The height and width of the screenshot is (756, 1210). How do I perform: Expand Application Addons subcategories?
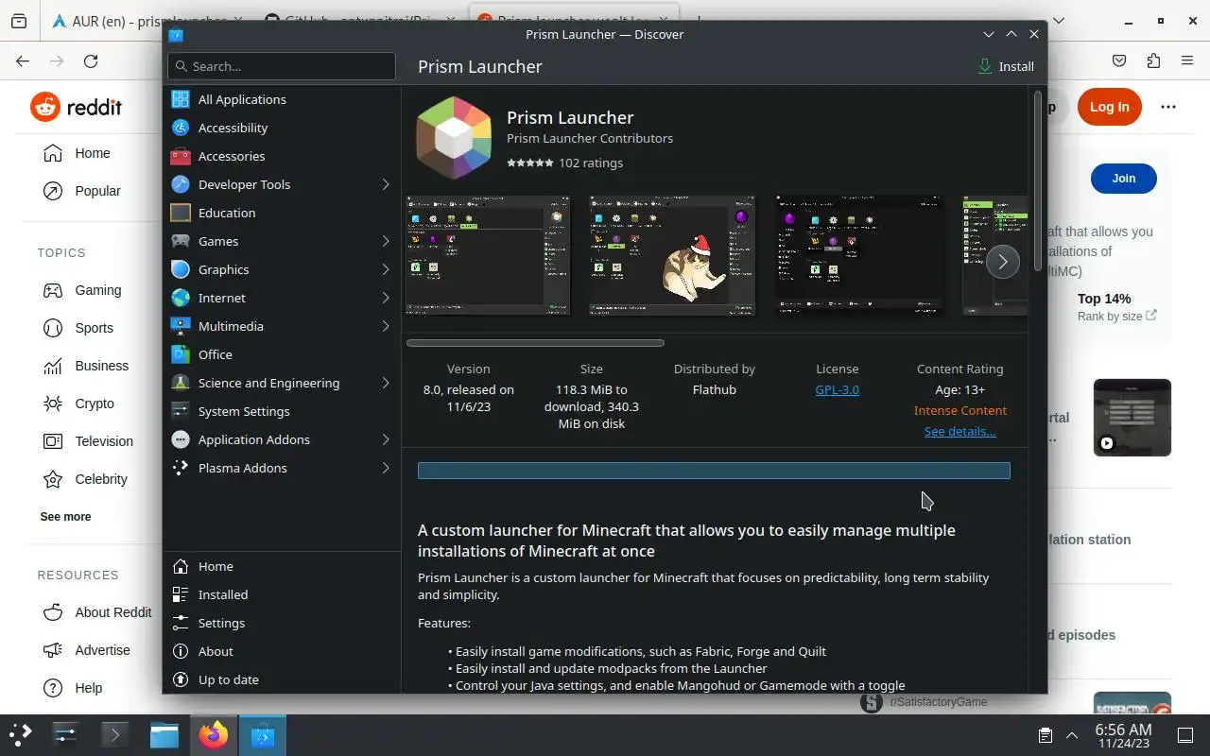[386, 439]
